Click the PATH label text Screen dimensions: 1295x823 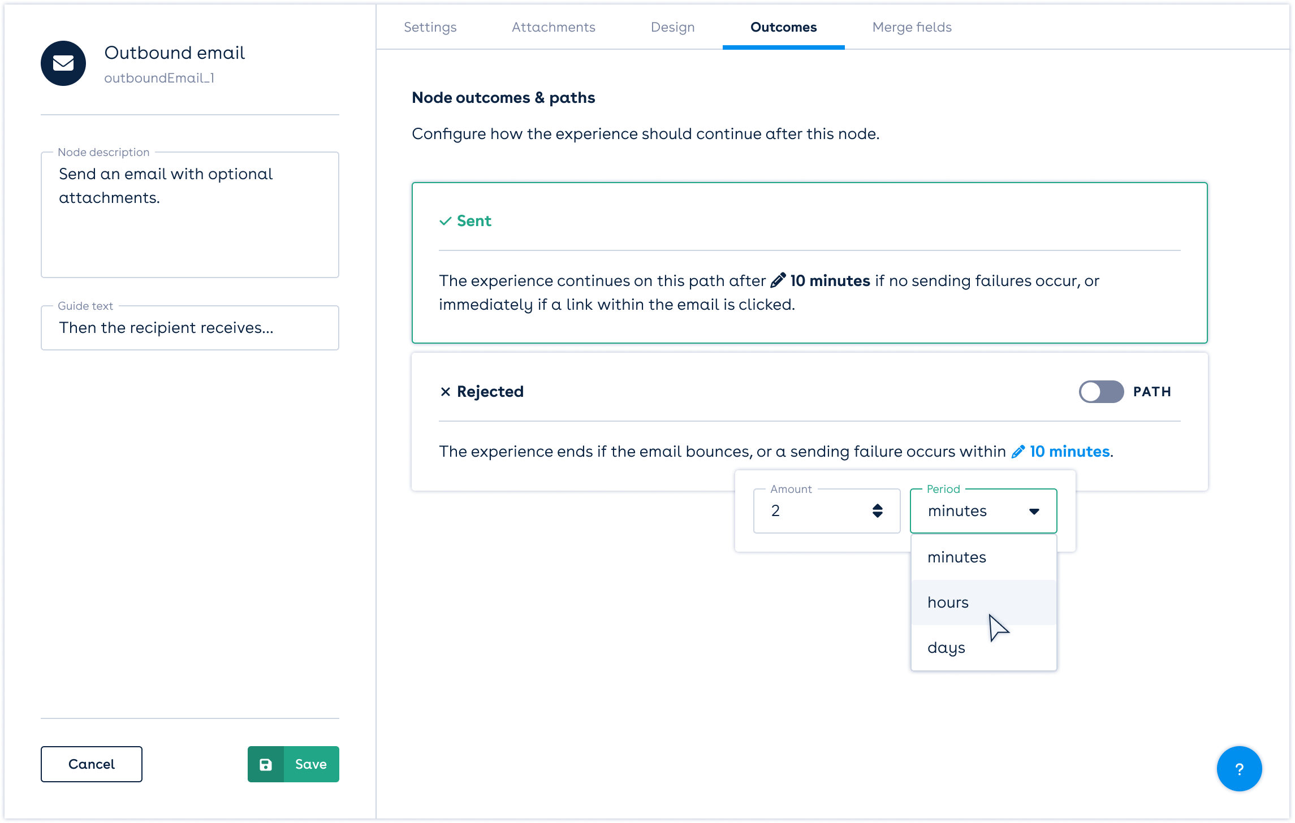(x=1152, y=392)
